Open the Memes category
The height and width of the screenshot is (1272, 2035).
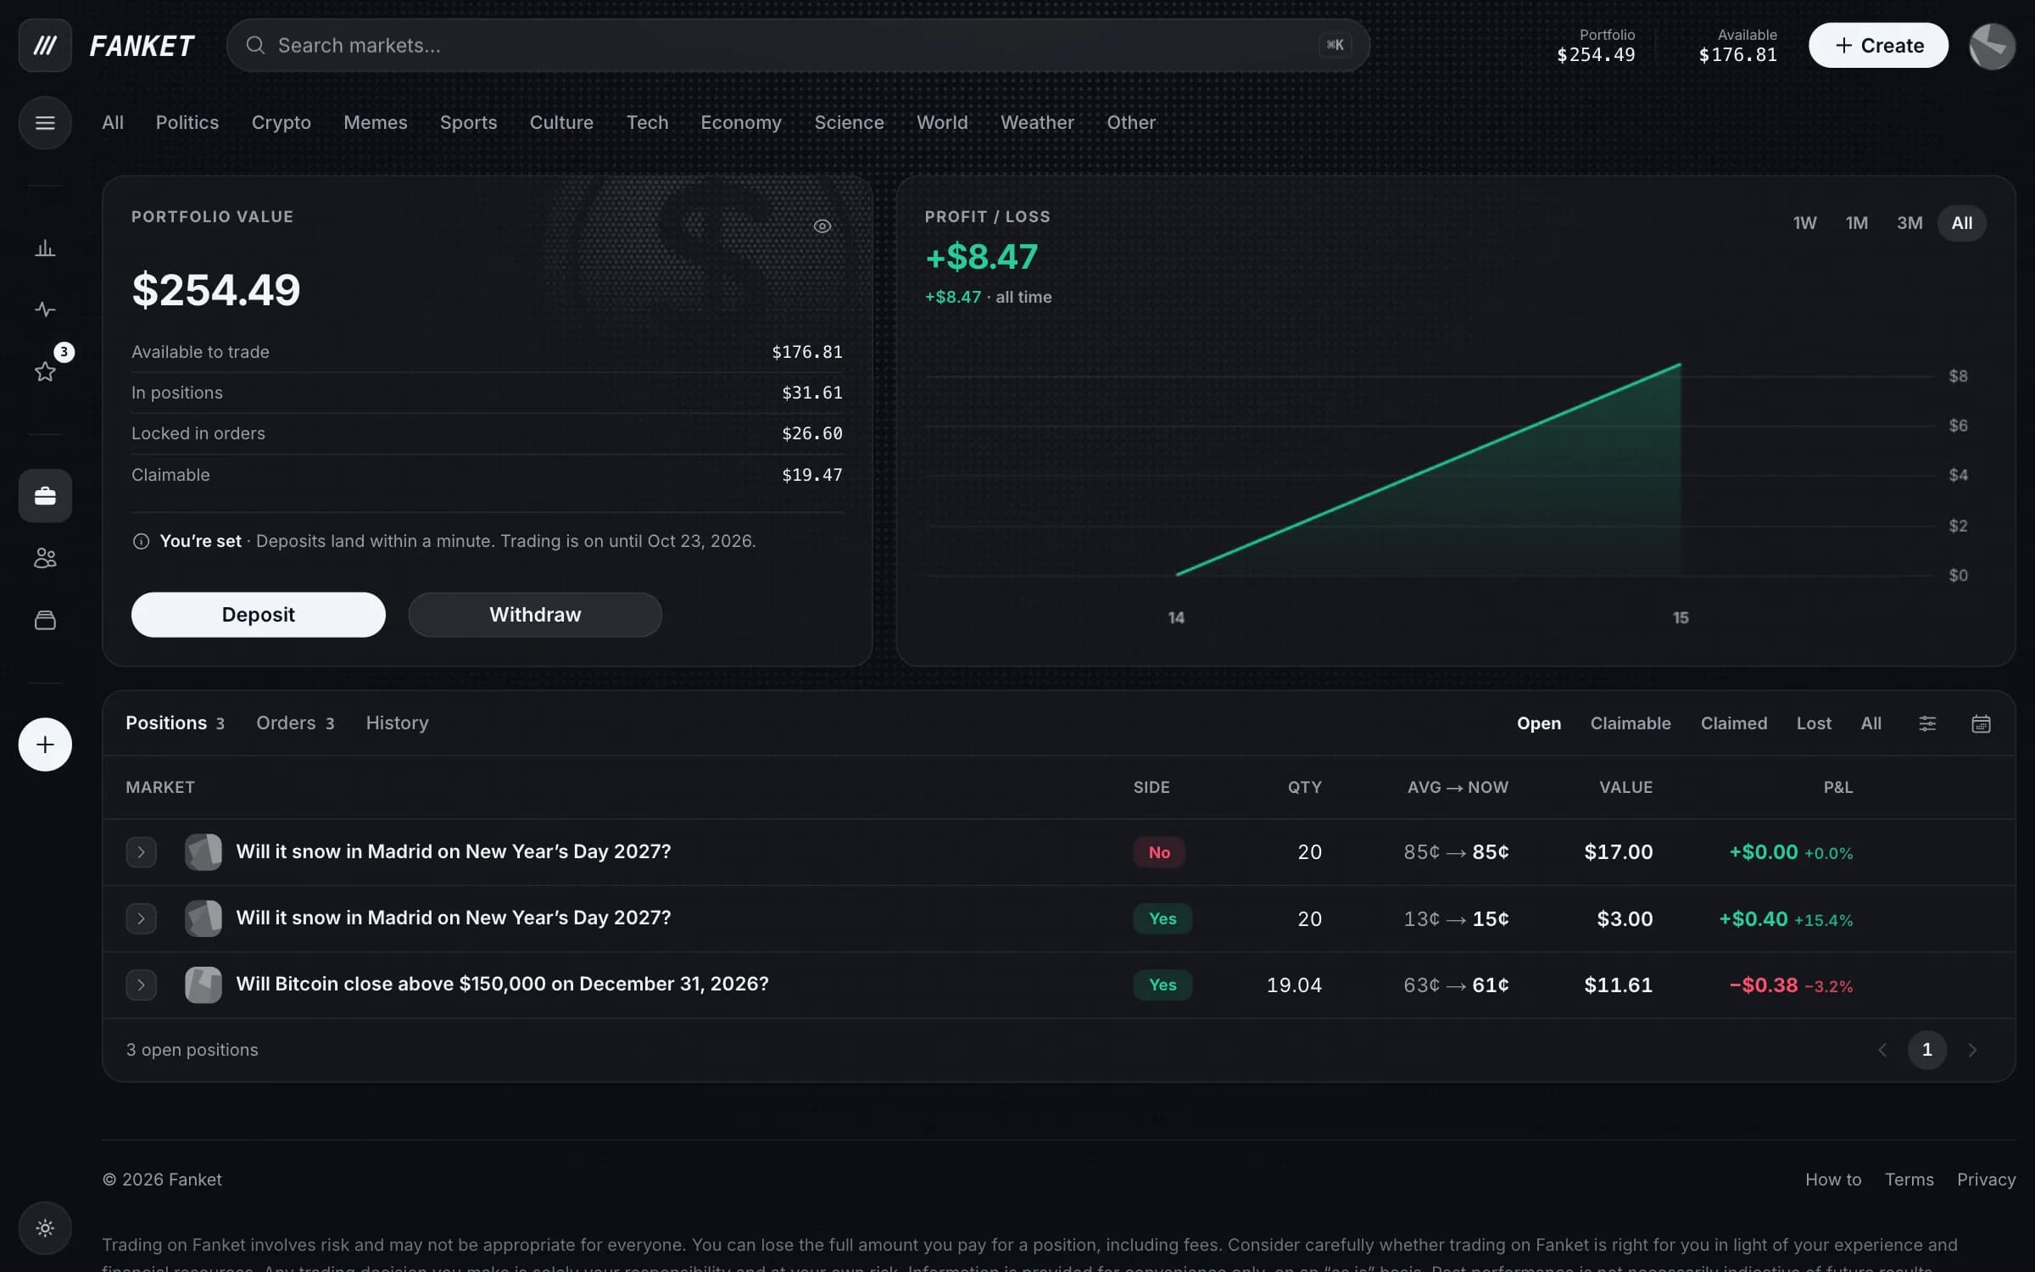375,122
